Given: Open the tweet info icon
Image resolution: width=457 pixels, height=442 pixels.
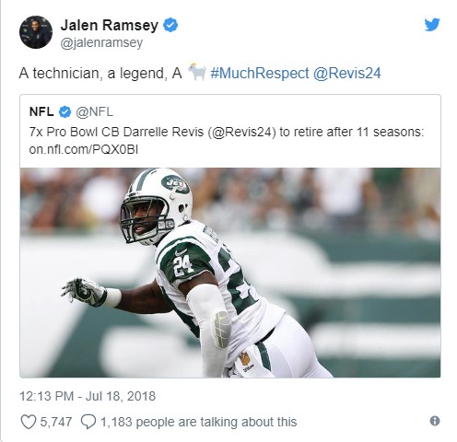Looking at the screenshot, I should coord(435,421).
